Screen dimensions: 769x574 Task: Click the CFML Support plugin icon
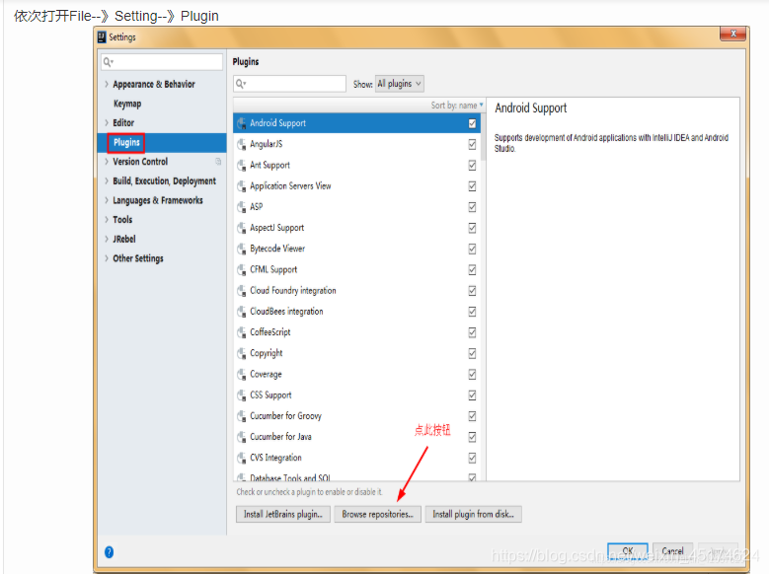(x=242, y=270)
